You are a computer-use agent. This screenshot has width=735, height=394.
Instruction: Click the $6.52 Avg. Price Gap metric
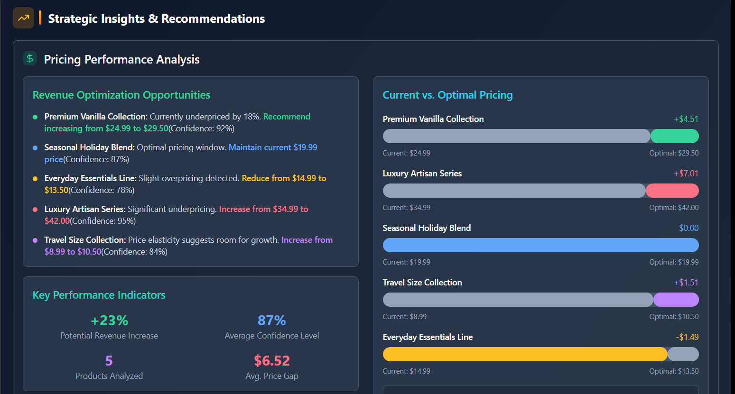pos(271,361)
